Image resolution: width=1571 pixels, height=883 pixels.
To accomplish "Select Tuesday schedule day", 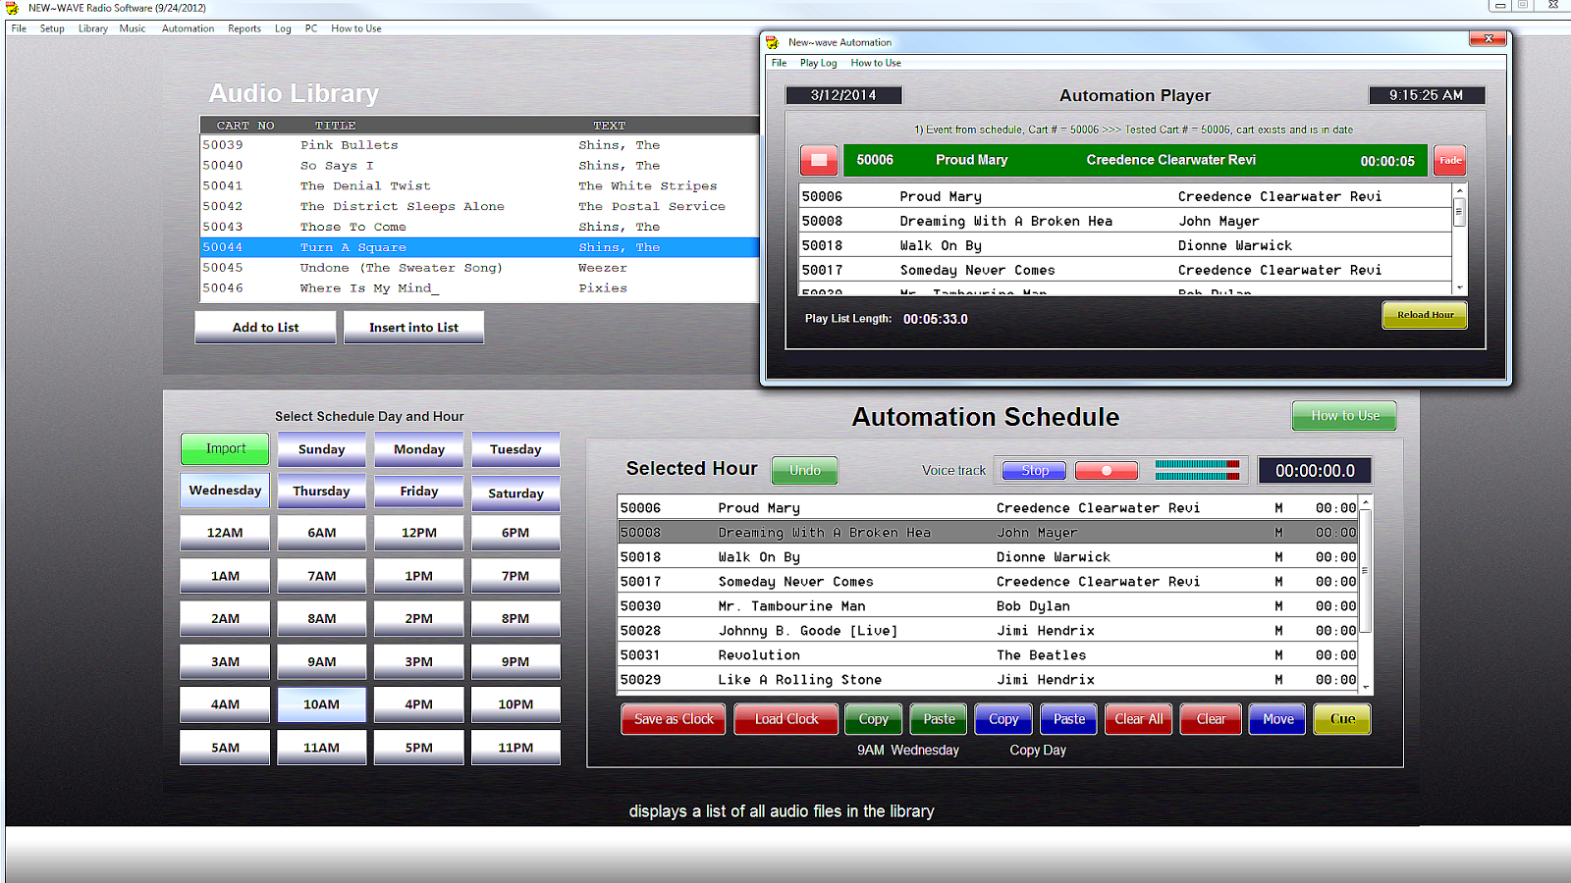I will tap(515, 449).
